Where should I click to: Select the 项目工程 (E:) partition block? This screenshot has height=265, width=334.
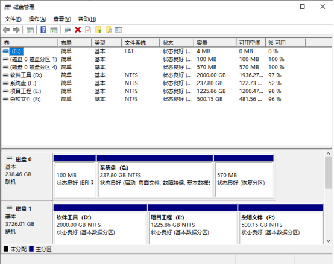(x=192, y=225)
